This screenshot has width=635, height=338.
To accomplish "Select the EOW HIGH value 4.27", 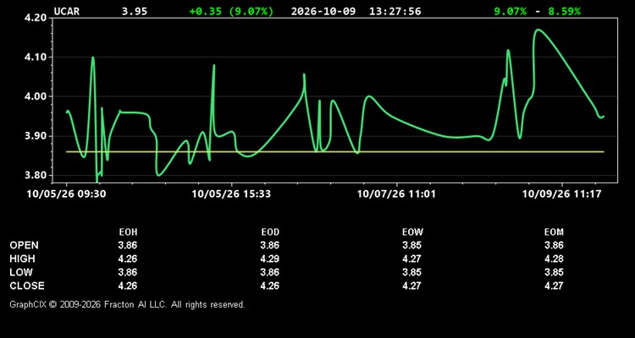I will click(411, 259).
